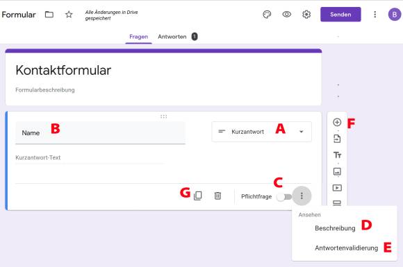Open question's three-dot options menu
The width and height of the screenshot is (403, 267).
click(x=302, y=196)
